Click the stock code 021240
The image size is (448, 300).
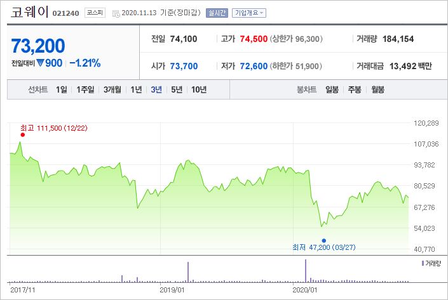[65, 13]
